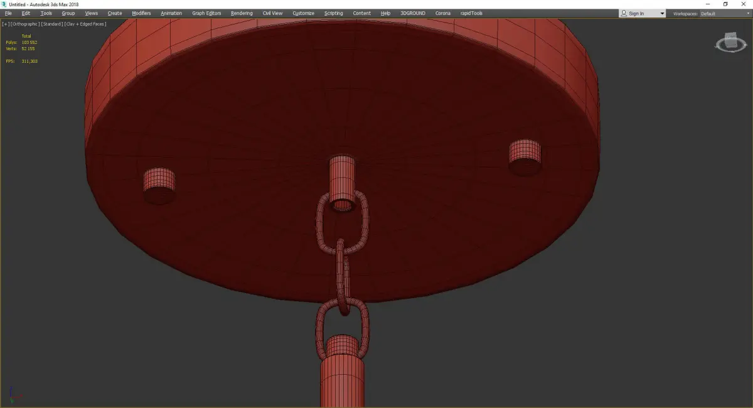Click the 3ds Max application icon
The height and width of the screenshot is (408, 753).
click(4, 4)
